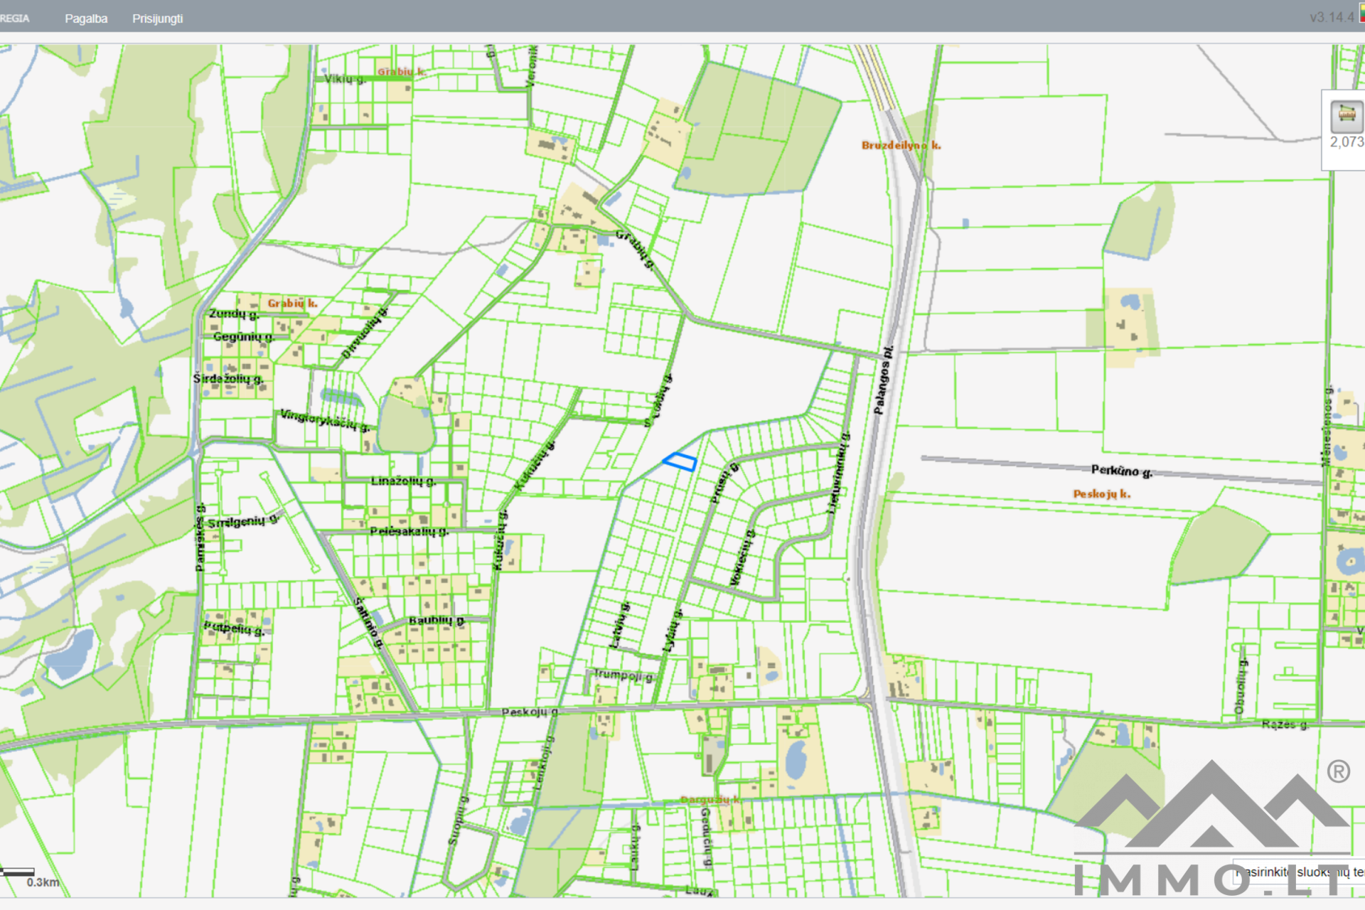
Task: Click the Bruzdeilyno k. village label
Action: (901, 145)
